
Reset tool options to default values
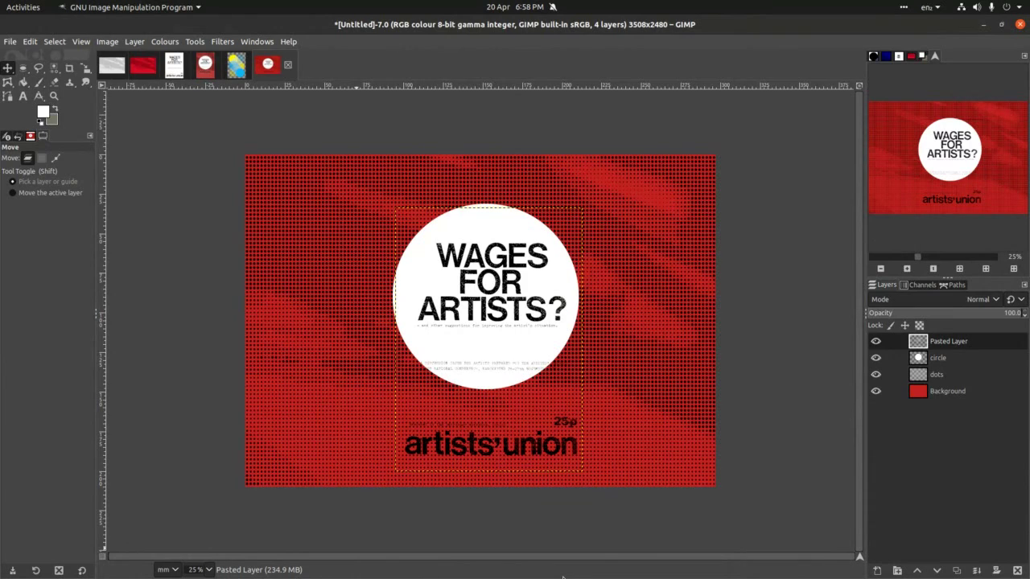[82, 570]
